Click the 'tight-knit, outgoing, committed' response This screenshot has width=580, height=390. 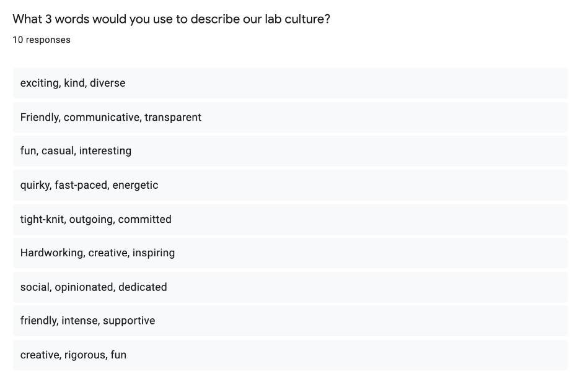pos(290,219)
